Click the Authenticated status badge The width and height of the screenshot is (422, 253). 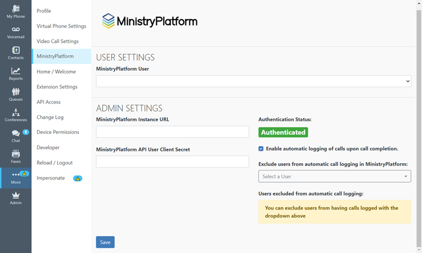point(283,132)
